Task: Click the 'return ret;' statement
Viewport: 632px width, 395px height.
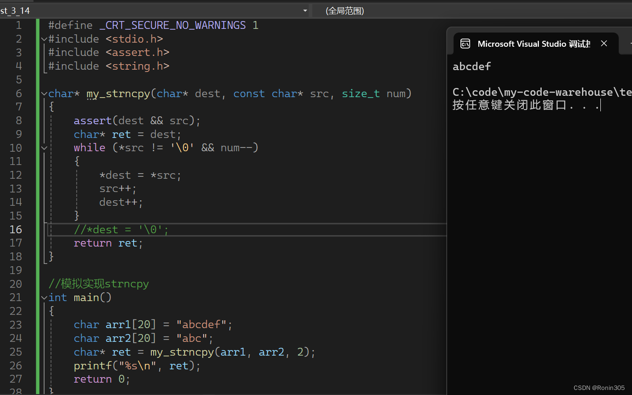Action: pos(109,243)
